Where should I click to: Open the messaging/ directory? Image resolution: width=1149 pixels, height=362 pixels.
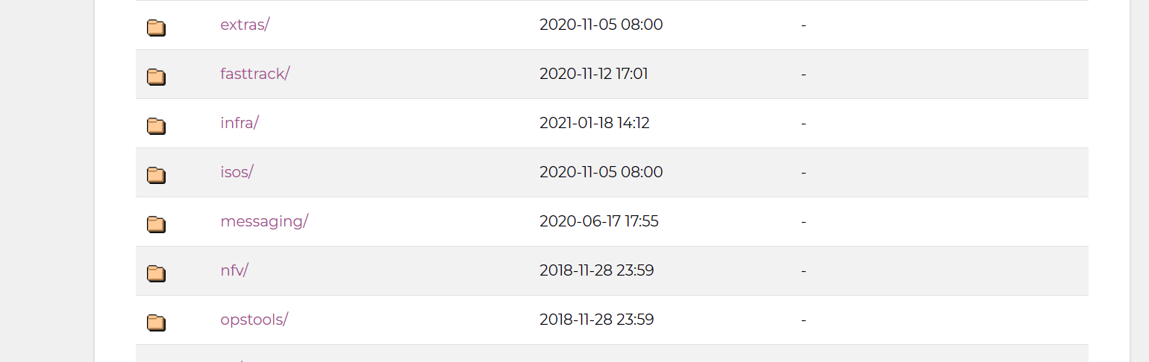264,221
